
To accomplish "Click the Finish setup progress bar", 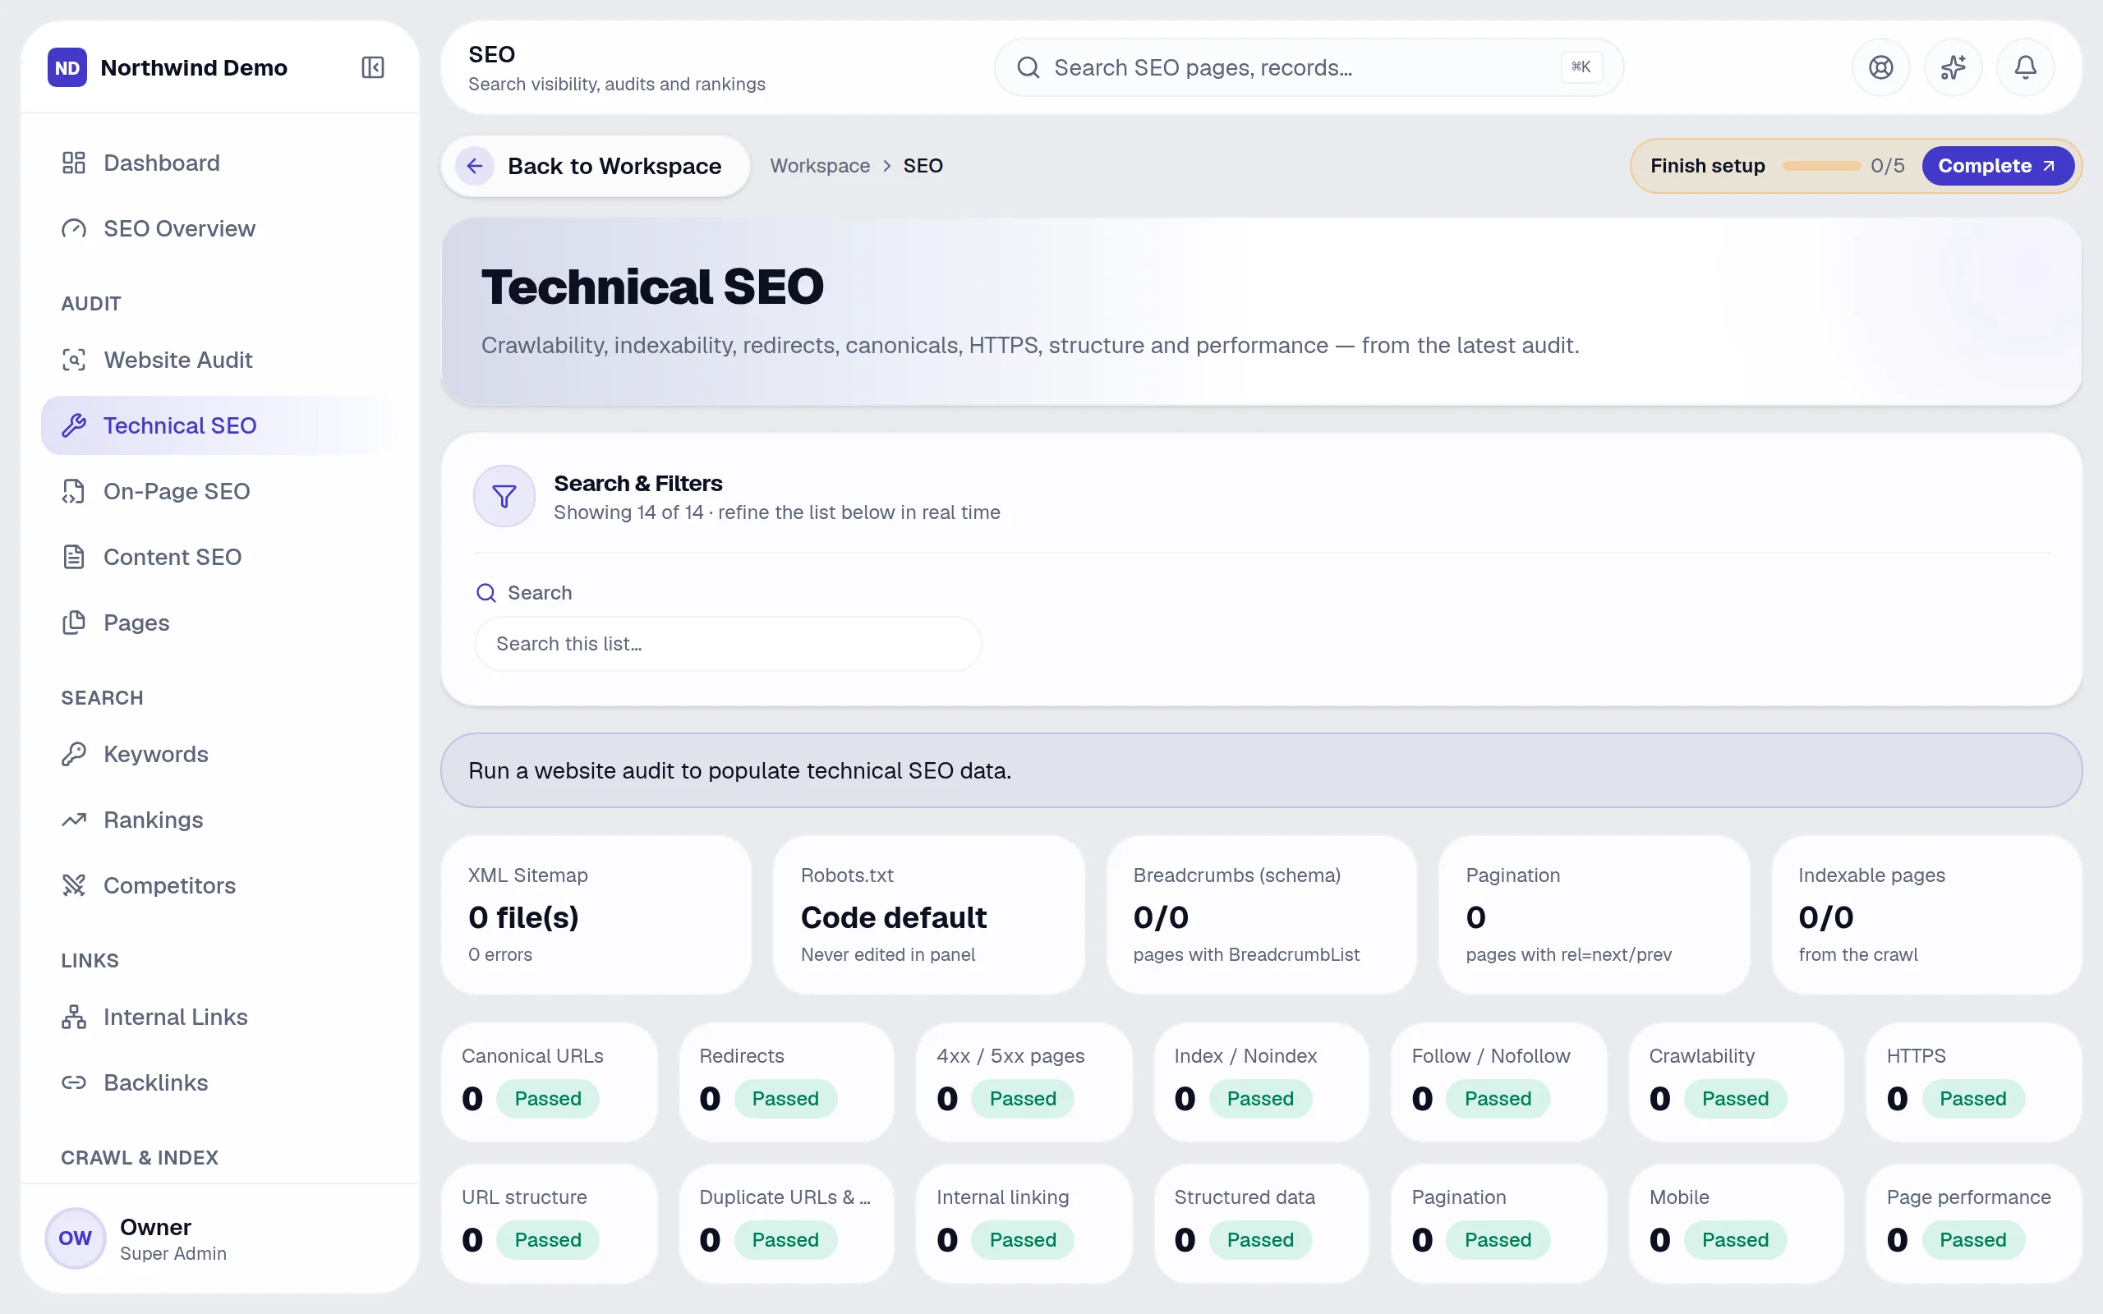I will tap(1820, 166).
